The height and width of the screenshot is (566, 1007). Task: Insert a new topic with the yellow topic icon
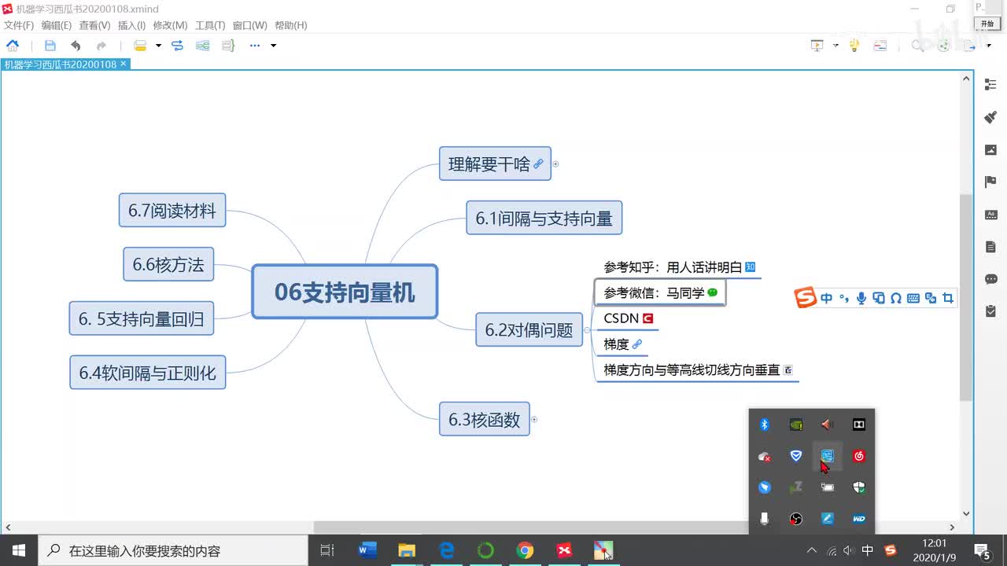point(140,46)
